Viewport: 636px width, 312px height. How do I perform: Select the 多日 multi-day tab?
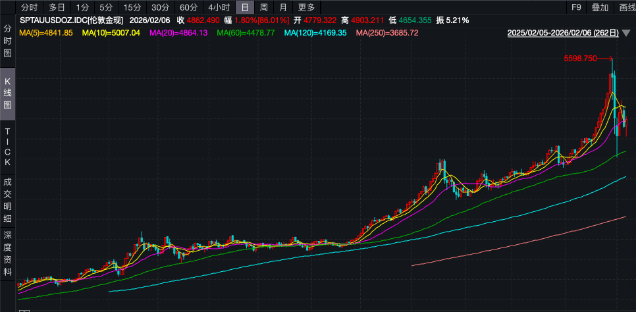coord(57,8)
